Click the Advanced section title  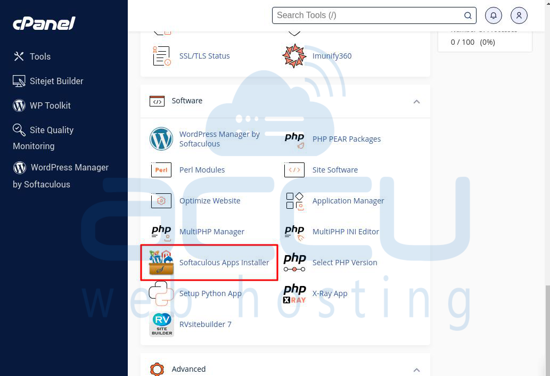coord(188,369)
